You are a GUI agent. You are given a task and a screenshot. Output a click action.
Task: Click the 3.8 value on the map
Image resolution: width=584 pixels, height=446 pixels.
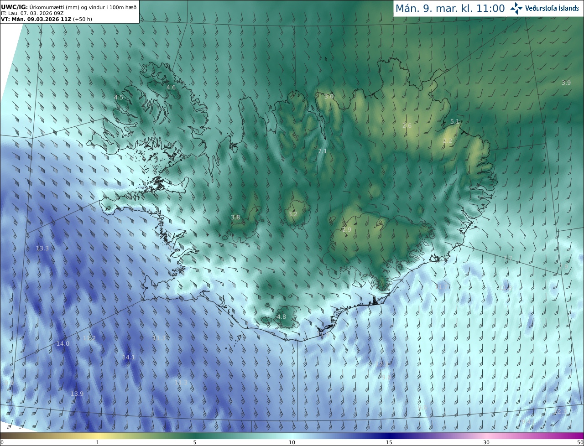[x=235, y=218]
